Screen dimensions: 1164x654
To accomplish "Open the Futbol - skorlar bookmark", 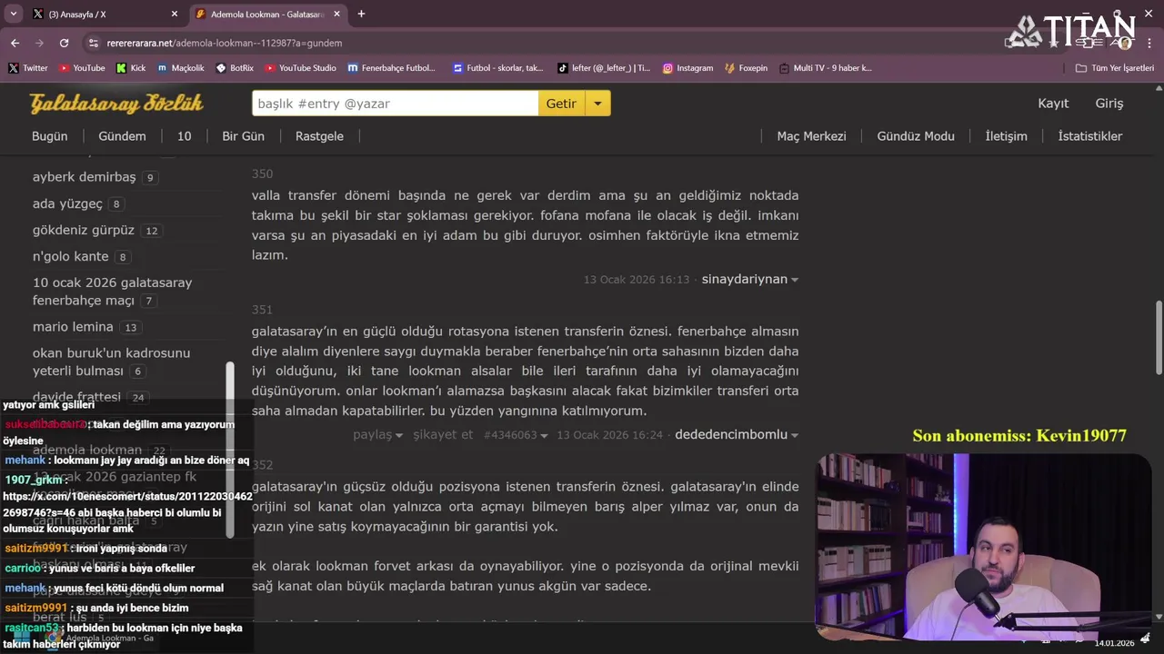I will (498, 68).
